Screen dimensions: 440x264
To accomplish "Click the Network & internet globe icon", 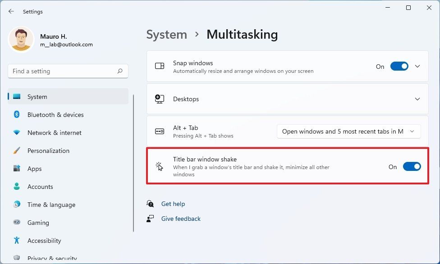I will click(x=17, y=133).
